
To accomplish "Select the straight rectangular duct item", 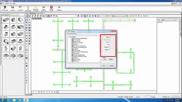I will 6,20.
